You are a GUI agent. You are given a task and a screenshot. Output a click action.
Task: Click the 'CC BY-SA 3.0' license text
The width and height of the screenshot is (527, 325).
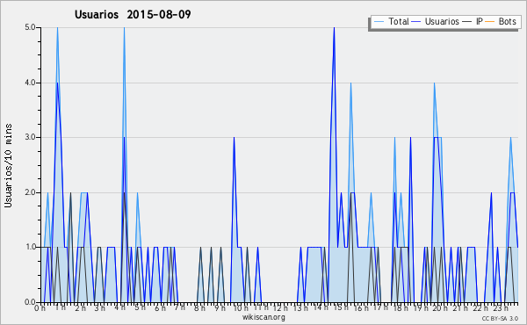500,319
